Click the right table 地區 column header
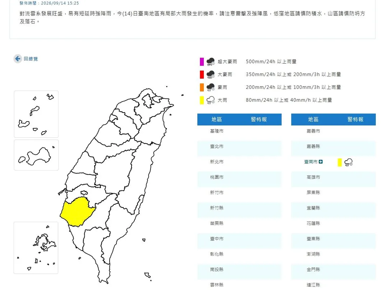This screenshot has width=388, height=290. tap(313, 119)
